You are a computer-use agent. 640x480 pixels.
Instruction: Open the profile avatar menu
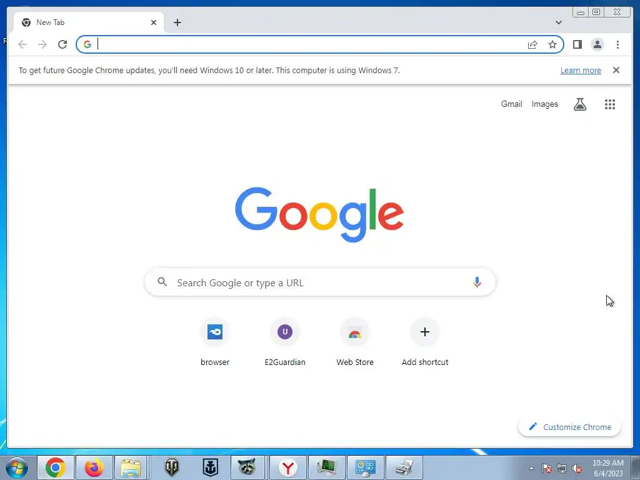597,44
